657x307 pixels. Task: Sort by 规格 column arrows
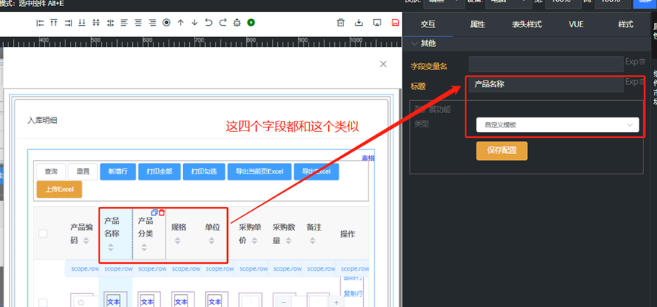[x=178, y=241]
